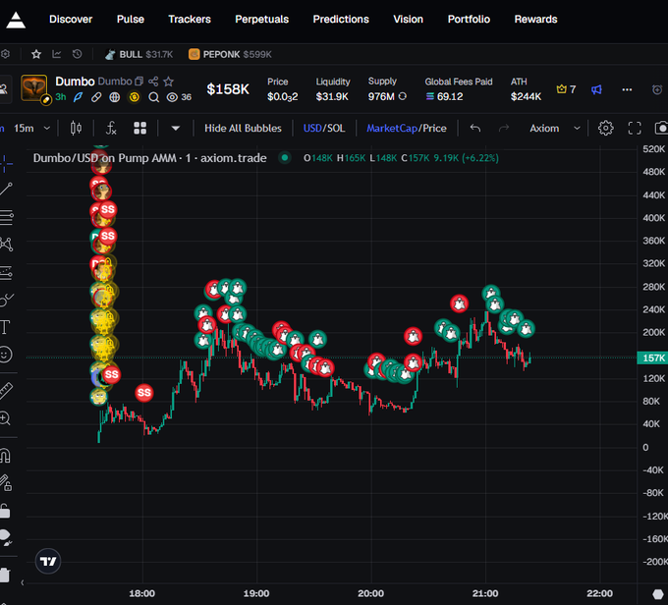Navigate to Vision
This screenshot has height=605, width=668.
[x=408, y=20]
